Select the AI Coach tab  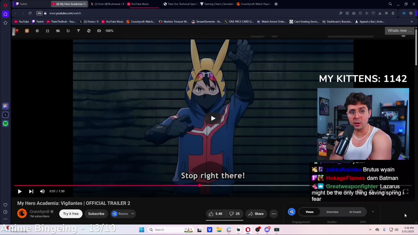pyautogui.click(x=355, y=212)
